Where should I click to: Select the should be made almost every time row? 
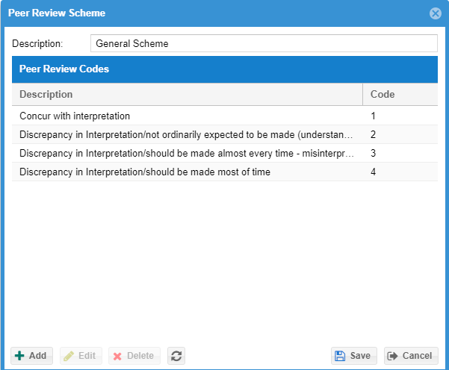pyautogui.click(x=225, y=153)
